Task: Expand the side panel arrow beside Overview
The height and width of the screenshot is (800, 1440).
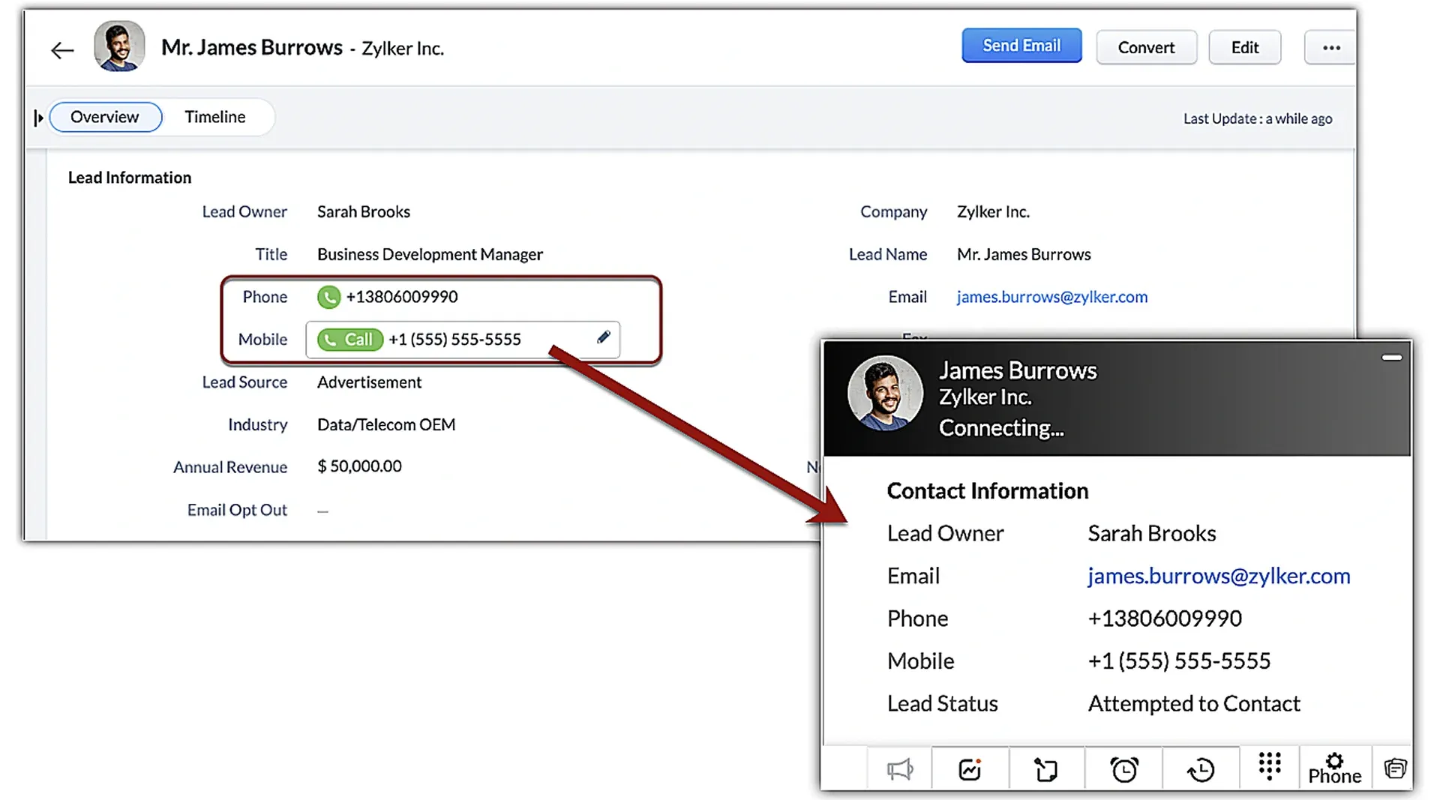Action: 38,118
